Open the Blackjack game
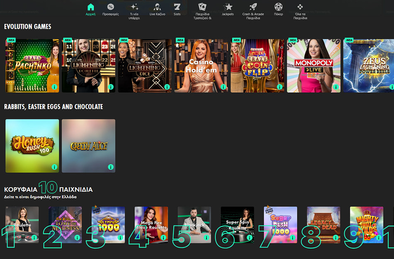Viewport: 394px width, 259px height. coord(194,225)
